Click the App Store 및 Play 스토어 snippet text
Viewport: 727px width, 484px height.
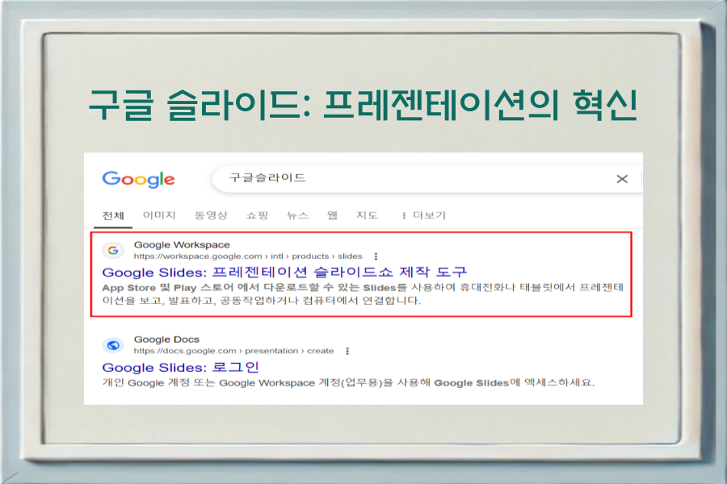363,294
